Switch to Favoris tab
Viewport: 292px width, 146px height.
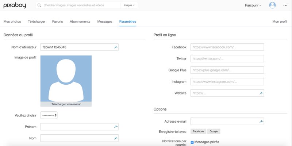pos(58,22)
